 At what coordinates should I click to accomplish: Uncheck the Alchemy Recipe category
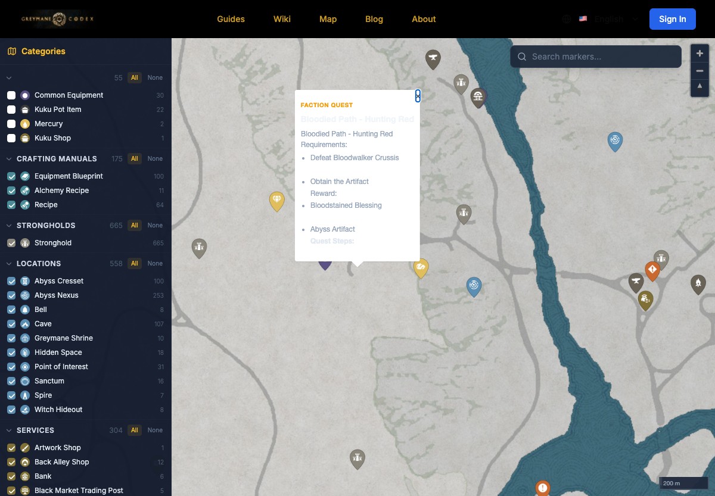tap(11, 191)
